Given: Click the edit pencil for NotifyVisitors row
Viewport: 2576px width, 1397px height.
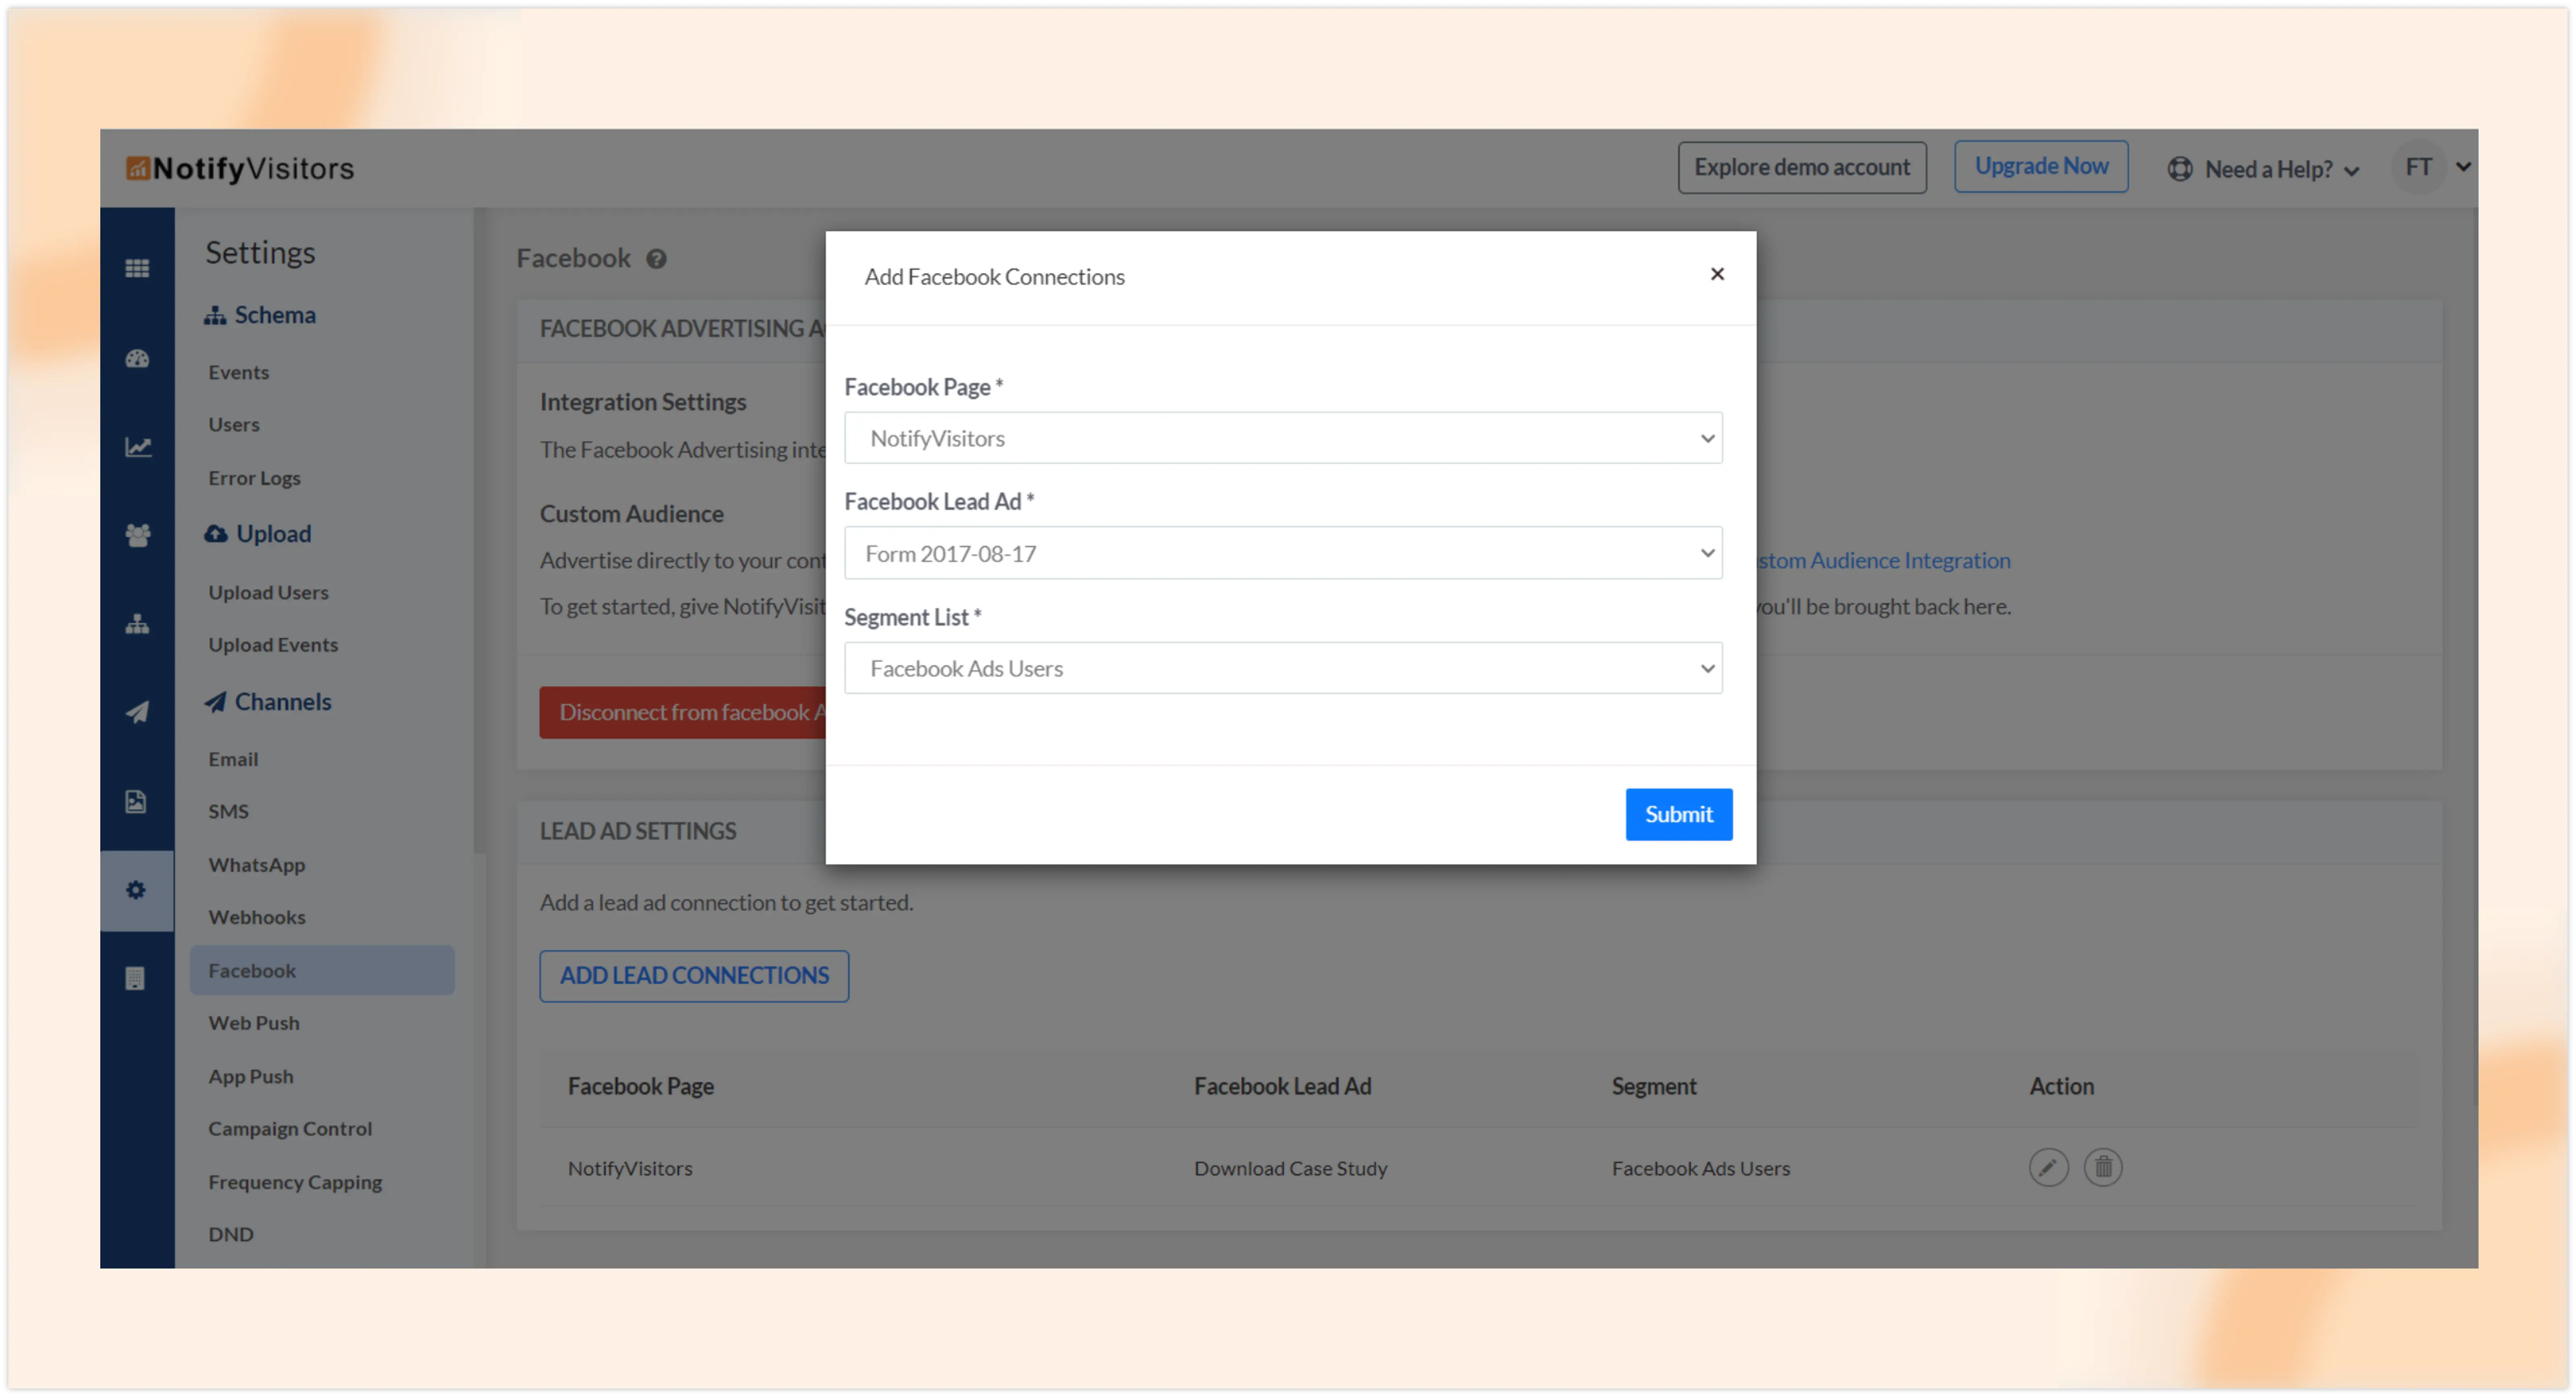Looking at the screenshot, I should [2048, 1167].
